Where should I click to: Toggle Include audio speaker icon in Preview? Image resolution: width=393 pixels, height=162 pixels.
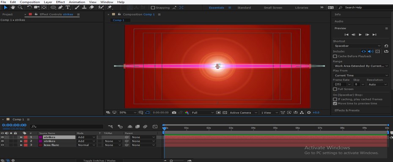click(371, 52)
